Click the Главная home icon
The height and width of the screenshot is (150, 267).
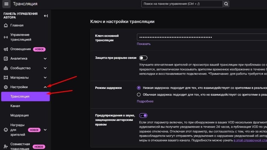pos(6,25)
